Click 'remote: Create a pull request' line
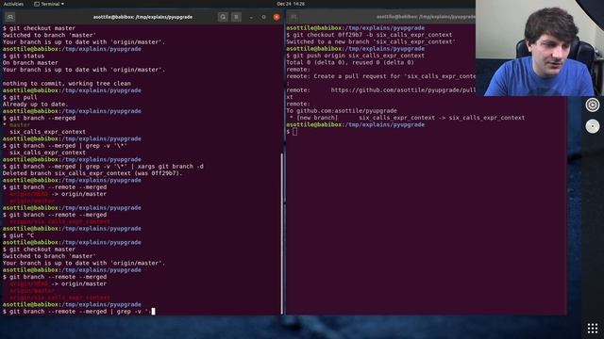 point(381,76)
